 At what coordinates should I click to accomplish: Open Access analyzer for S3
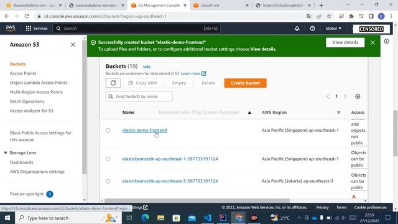(32, 111)
